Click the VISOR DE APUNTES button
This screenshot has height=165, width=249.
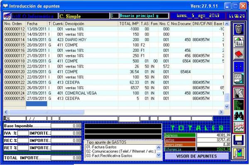click(x=197, y=156)
